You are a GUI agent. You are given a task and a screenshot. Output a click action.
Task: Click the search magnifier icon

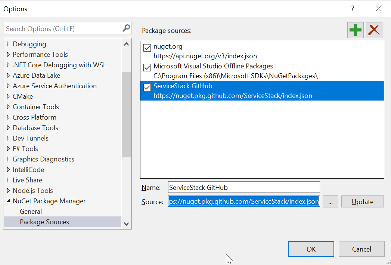point(127,28)
